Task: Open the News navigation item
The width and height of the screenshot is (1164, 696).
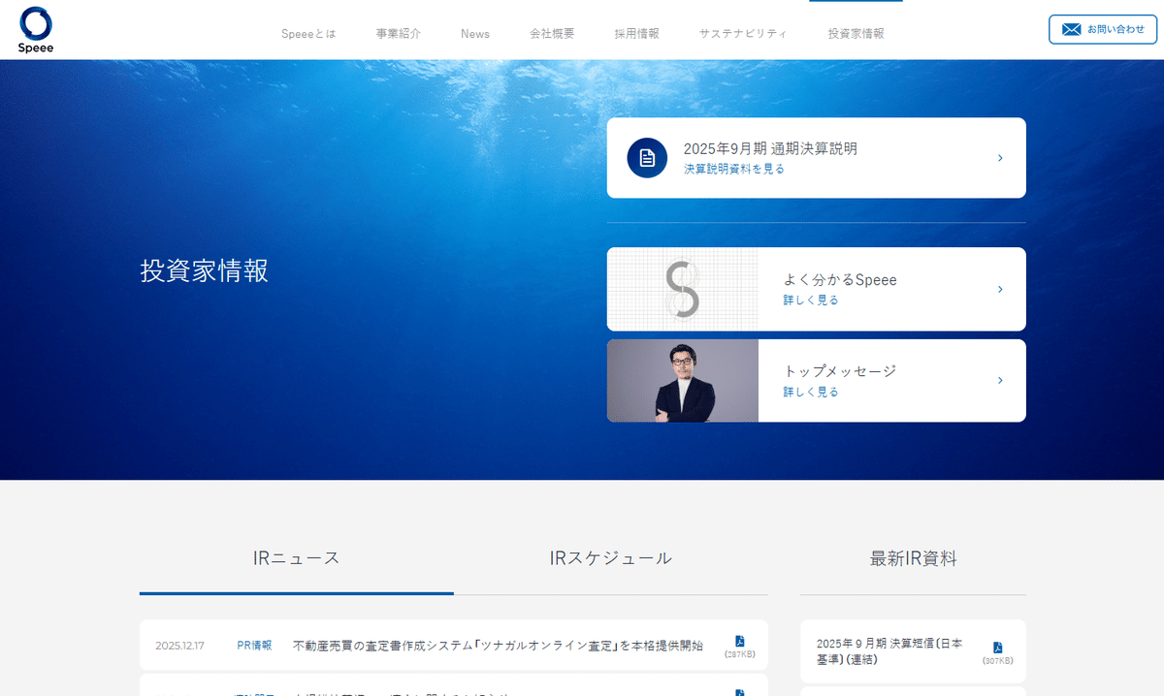Action: 475,32
